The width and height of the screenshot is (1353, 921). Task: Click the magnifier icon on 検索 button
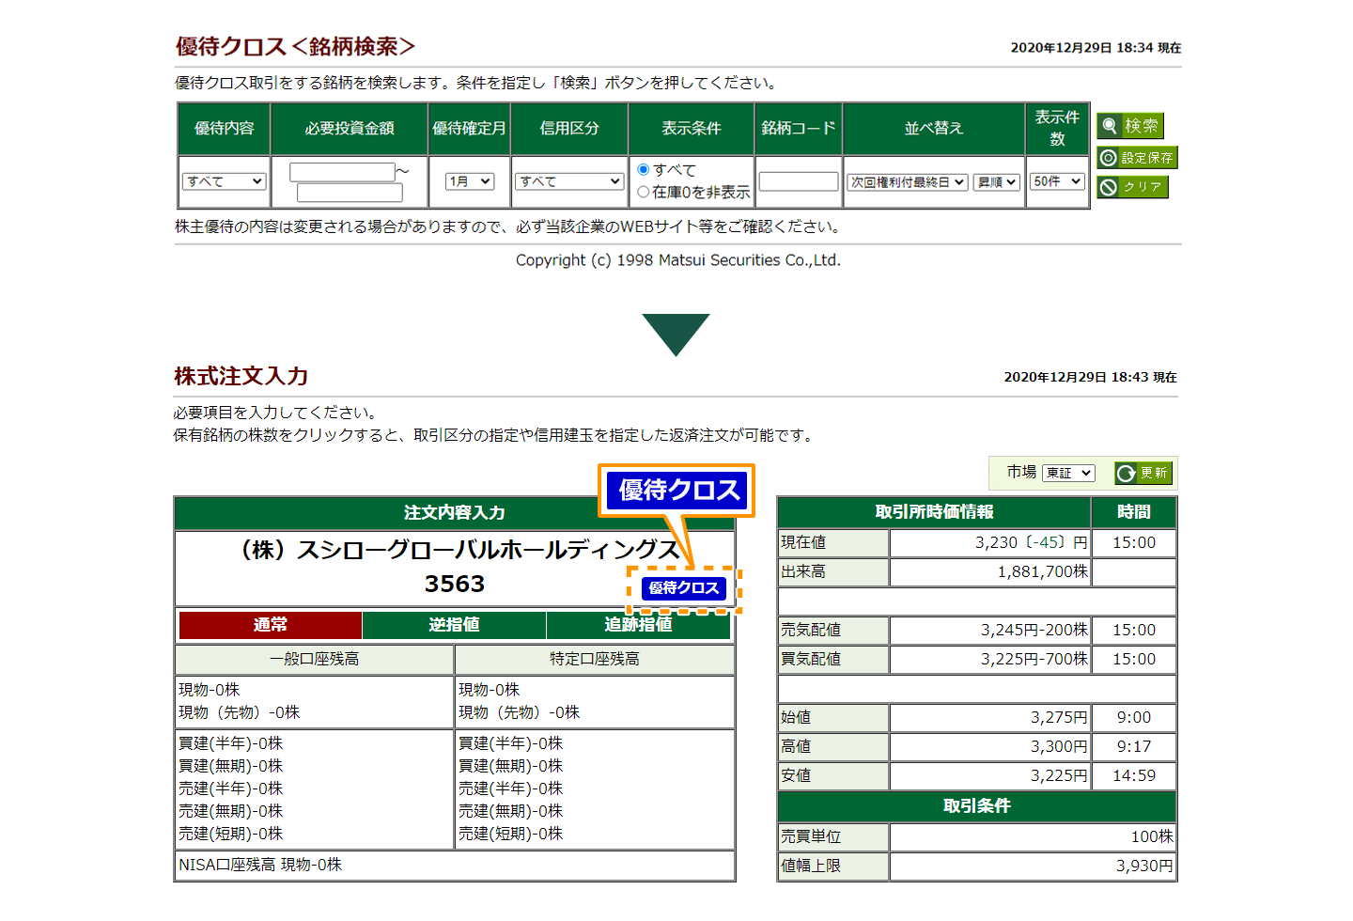(x=1110, y=126)
